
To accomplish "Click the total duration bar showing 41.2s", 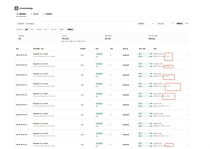I will click(x=146, y=56).
